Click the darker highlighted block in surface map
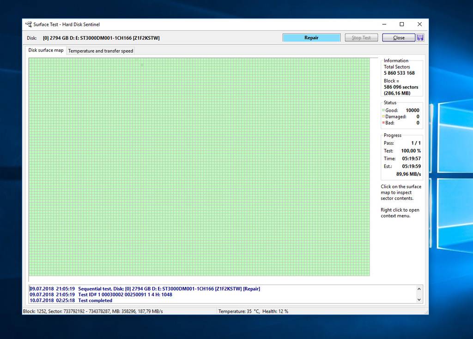This screenshot has width=473, height=339. pyautogui.click(x=142, y=65)
